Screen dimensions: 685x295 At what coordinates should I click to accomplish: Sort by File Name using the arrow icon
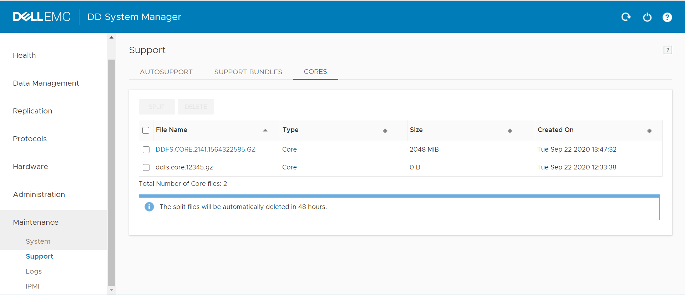[265, 131]
